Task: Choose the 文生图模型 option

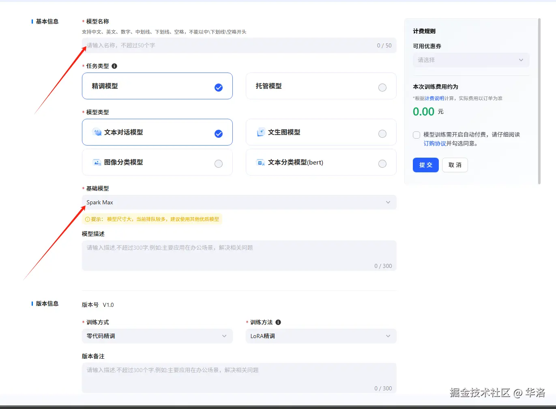Action: tap(321, 132)
